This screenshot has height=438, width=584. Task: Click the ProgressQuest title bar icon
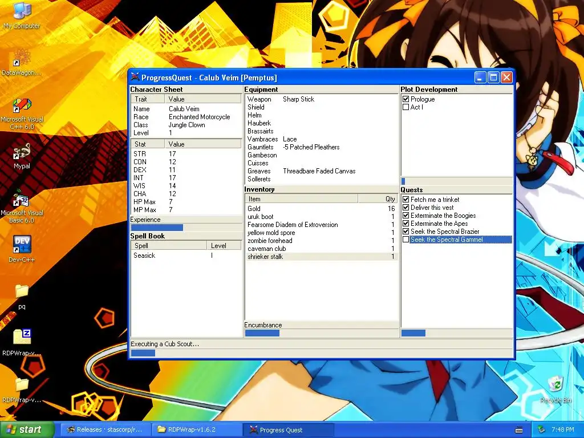[x=135, y=78]
